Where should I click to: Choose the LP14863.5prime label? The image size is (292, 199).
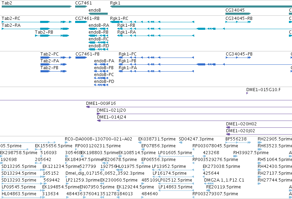pyautogui.click(x=175, y=187)
